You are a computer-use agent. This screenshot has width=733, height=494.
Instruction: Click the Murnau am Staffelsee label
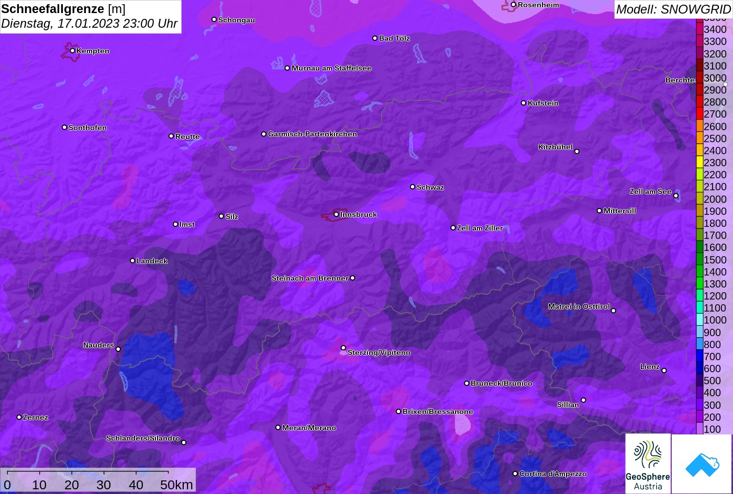331,68
